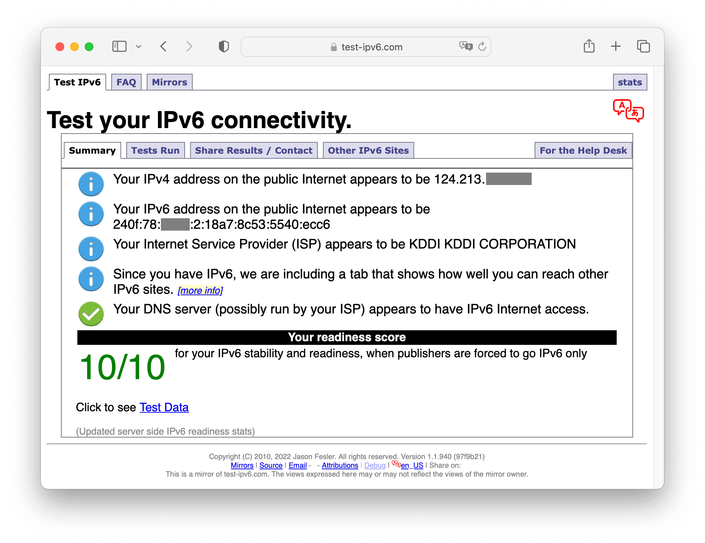The height and width of the screenshot is (543, 705).
Task: Switch to the FAQ tab
Action: pos(126,82)
